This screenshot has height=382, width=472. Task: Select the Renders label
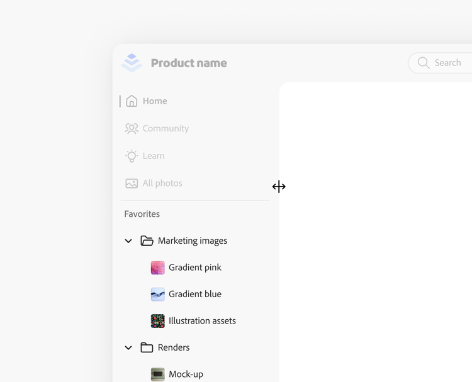tap(174, 347)
